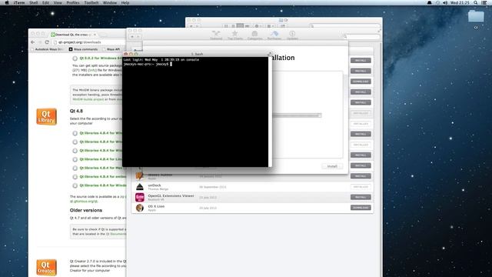Click the Maya API bookmark in Chrome
492x277 pixels.
tap(111, 49)
